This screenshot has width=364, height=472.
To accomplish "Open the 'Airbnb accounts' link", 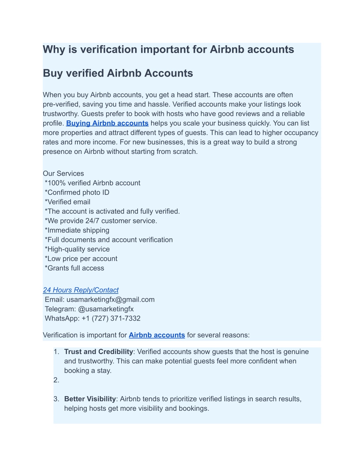I will (157, 335).
